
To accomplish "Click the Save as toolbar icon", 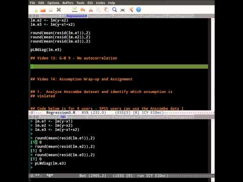I will click(74, 10).
